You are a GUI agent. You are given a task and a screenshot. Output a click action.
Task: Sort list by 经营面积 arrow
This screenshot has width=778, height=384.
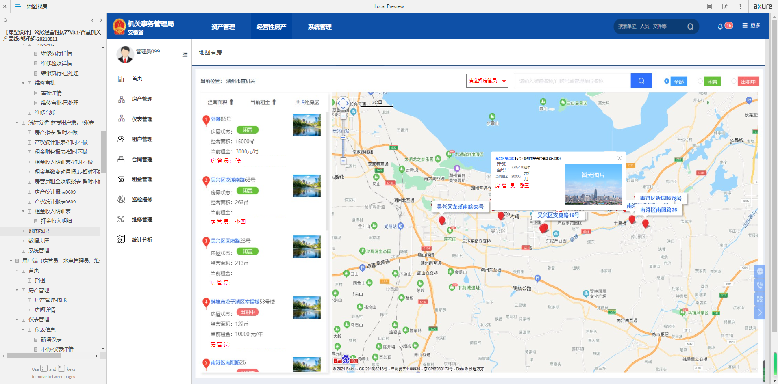coord(231,102)
